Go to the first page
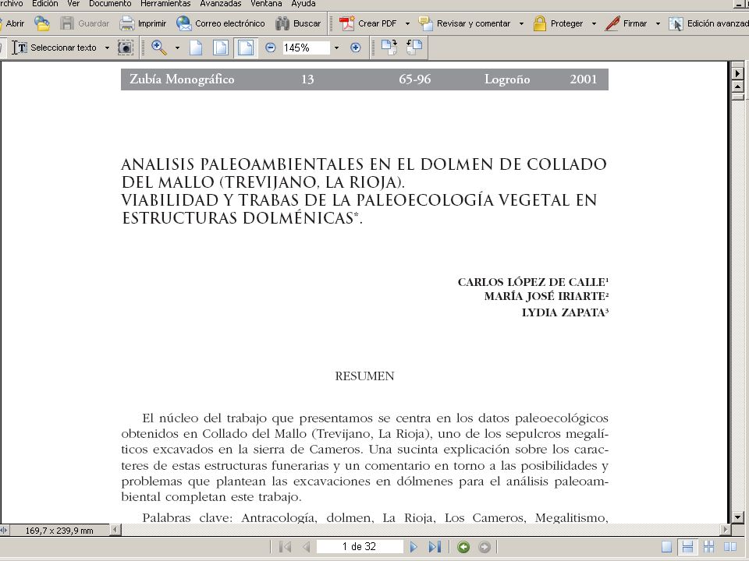The image size is (749, 561). point(286,547)
